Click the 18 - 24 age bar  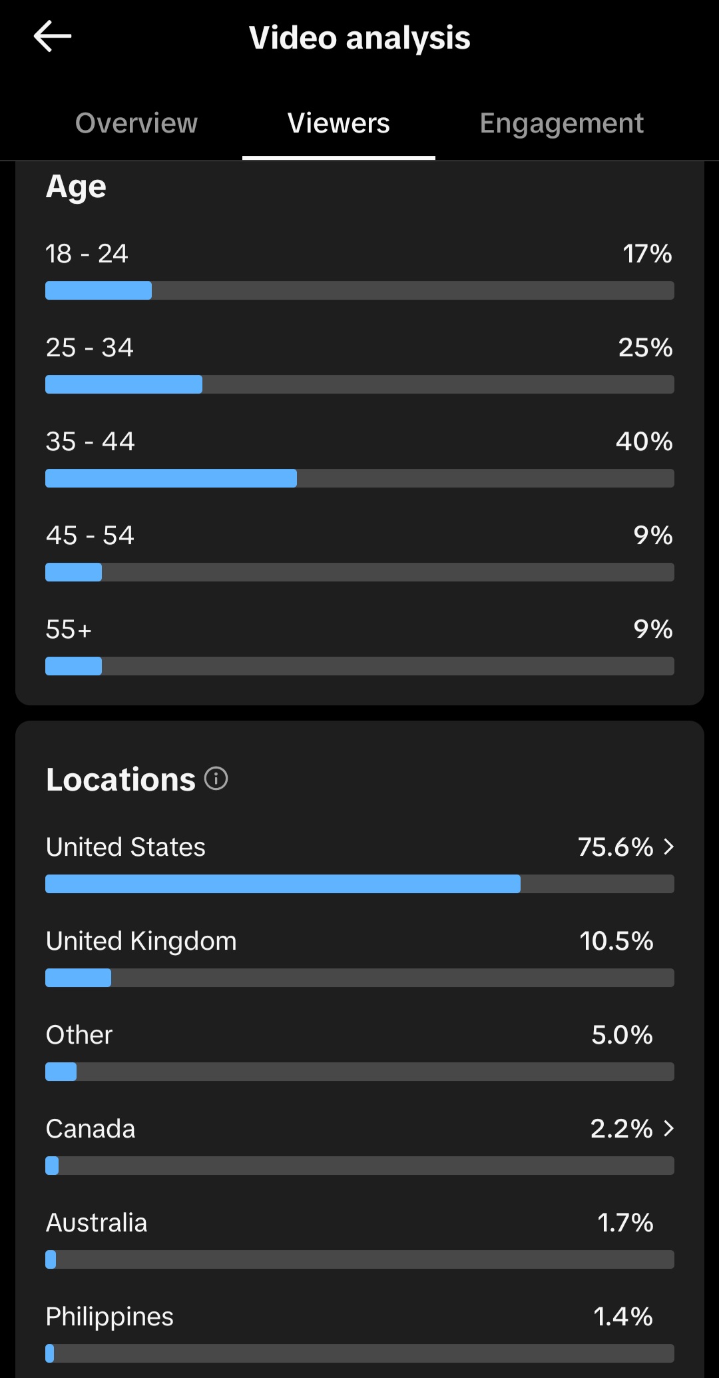[359, 290]
